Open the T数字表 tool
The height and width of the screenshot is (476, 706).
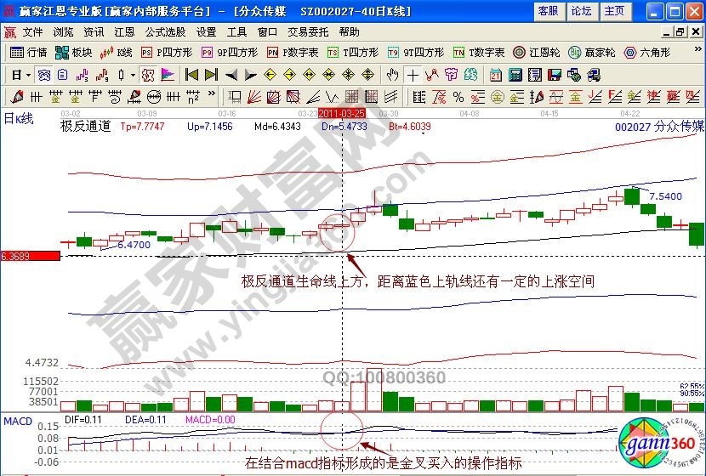[x=479, y=53]
